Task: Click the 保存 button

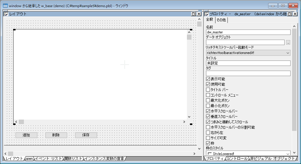Action: [86, 135]
